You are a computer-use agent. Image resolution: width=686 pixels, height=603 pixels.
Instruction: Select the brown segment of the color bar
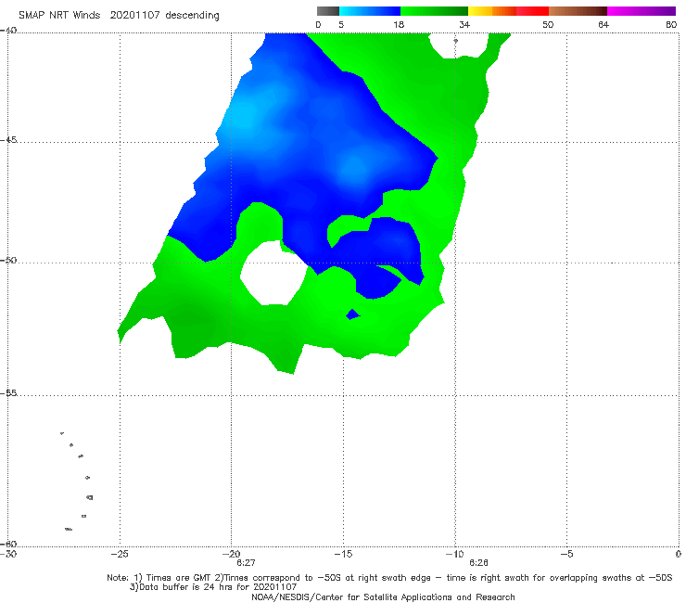(x=578, y=11)
